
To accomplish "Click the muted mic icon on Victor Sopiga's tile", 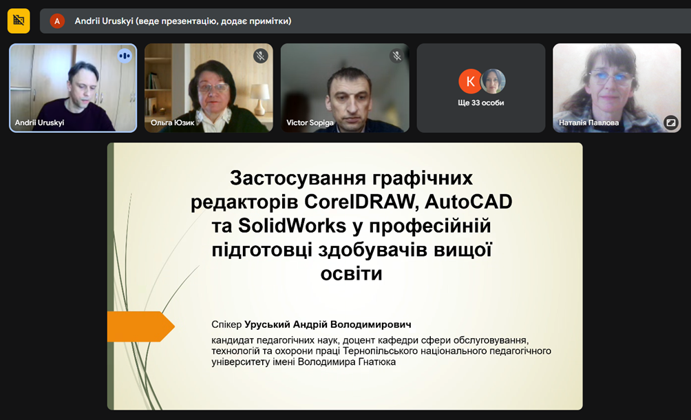I will click(396, 56).
